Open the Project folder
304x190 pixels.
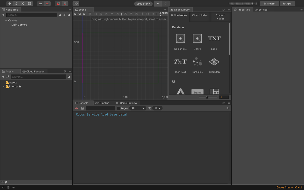point(270,4)
